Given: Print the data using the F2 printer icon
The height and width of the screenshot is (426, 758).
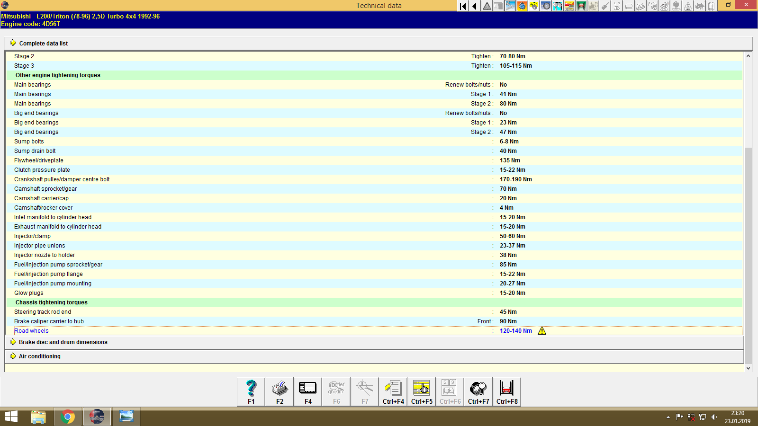Looking at the screenshot, I should pyautogui.click(x=279, y=391).
